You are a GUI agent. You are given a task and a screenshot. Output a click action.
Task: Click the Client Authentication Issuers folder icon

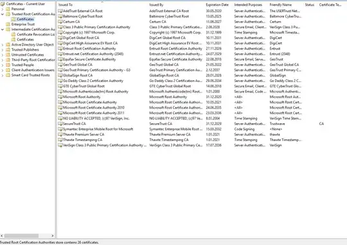tap(8, 70)
